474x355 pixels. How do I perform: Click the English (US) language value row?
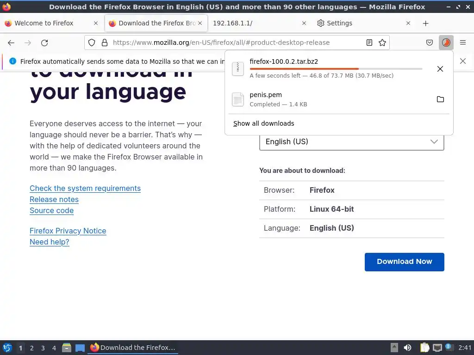[x=352, y=228]
